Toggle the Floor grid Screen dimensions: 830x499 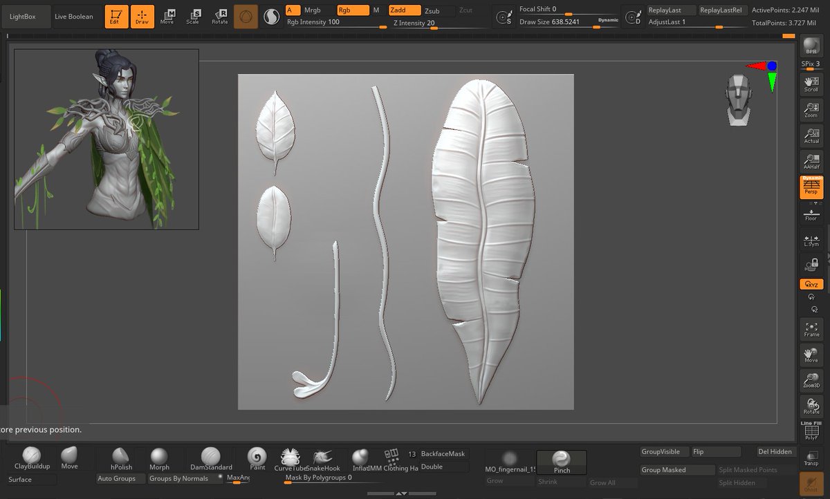[811, 212]
